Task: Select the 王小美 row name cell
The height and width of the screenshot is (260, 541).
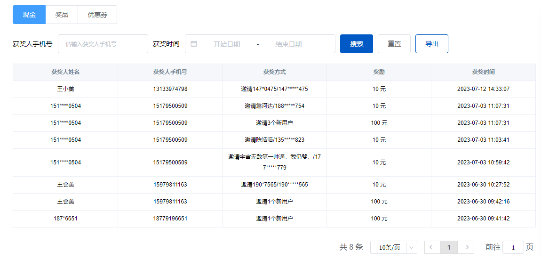Action: (65, 89)
